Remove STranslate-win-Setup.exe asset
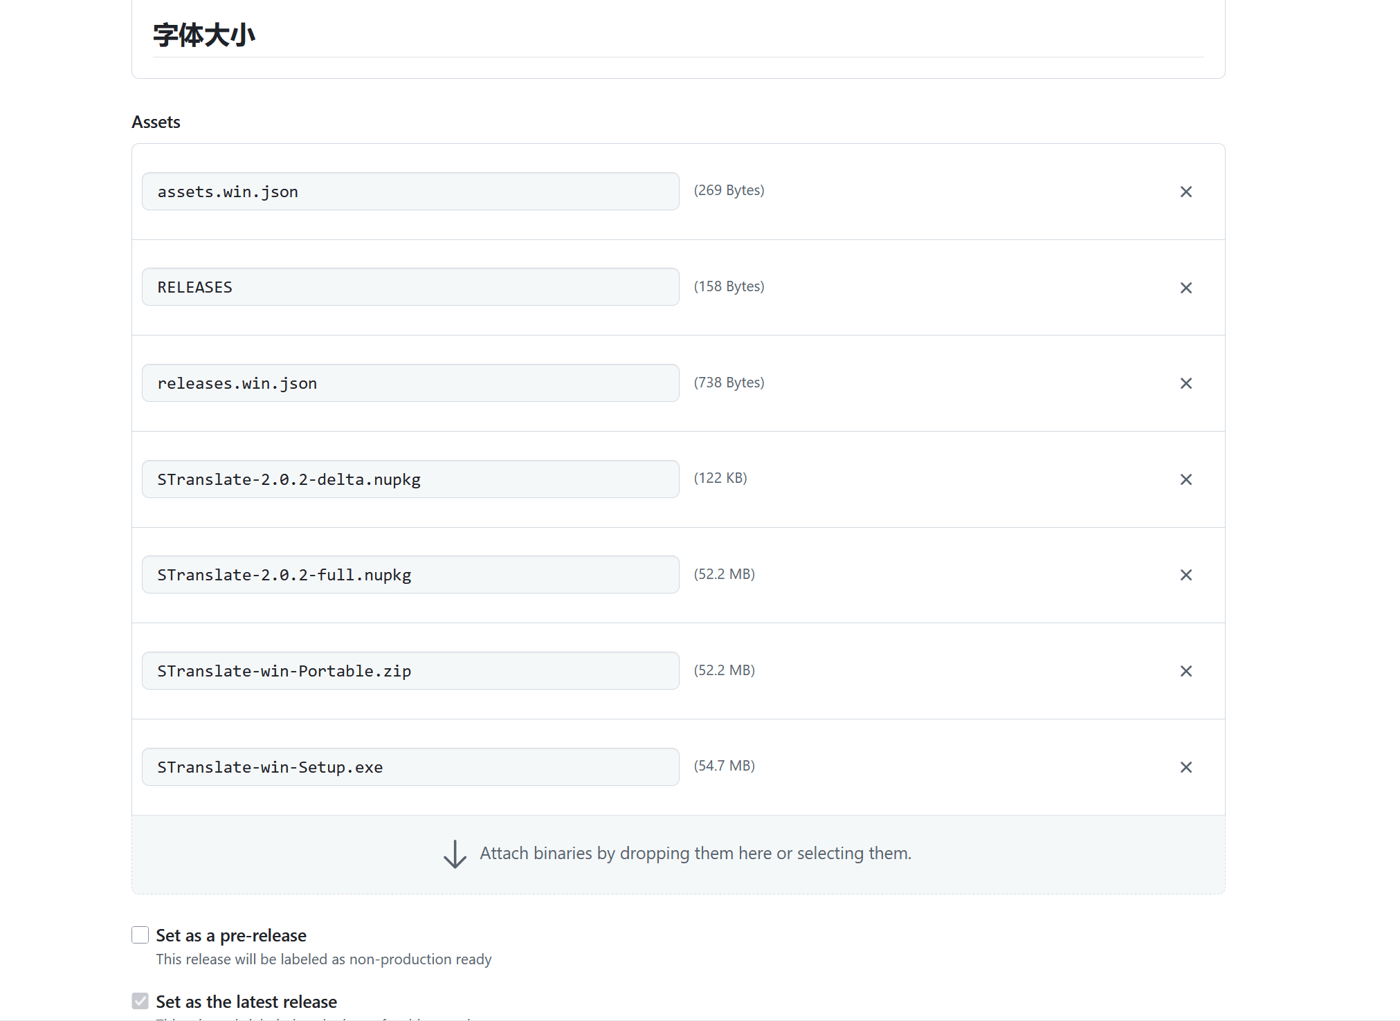Image resolution: width=1400 pixels, height=1021 pixels. pyautogui.click(x=1185, y=767)
